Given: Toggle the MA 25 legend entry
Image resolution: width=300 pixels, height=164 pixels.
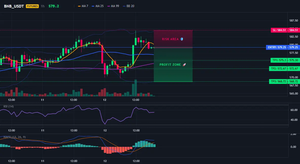Looking at the screenshot, I should (x=98, y=6).
